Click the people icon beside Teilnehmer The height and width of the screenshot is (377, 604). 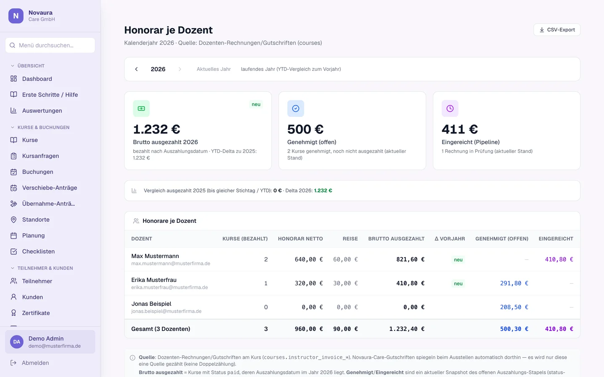click(13, 281)
